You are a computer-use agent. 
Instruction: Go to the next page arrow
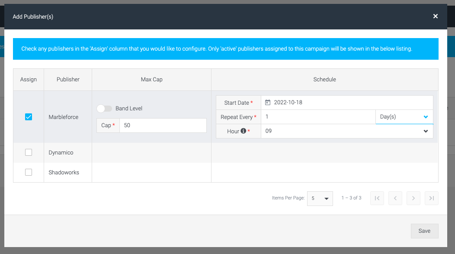pyautogui.click(x=413, y=198)
